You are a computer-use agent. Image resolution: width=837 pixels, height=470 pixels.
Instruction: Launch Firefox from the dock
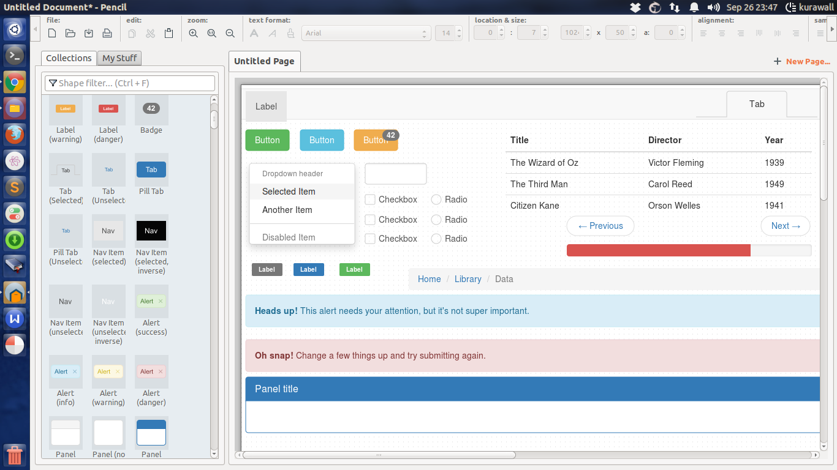point(15,135)
